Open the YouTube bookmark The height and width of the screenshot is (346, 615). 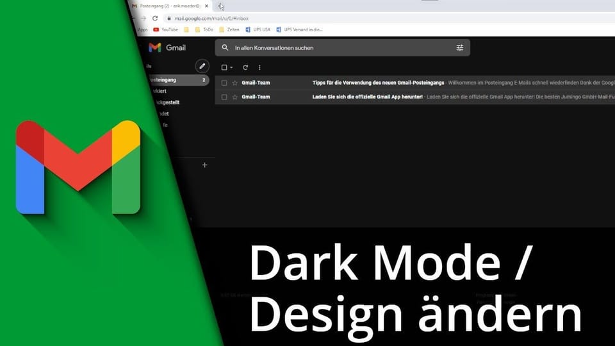(165, 29)
